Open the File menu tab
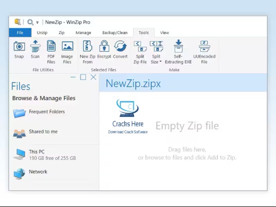Screen dimensions: 276x207 pyautogui.click(x=20, y=33)
